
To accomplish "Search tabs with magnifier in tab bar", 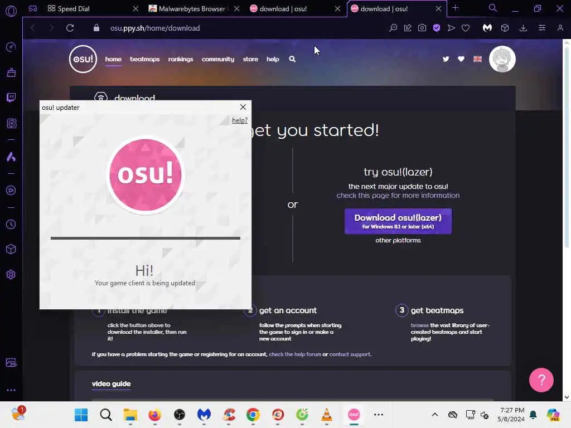I will (493, 8).
